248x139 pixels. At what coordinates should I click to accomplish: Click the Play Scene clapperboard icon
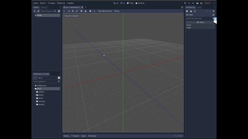(197, 3)
